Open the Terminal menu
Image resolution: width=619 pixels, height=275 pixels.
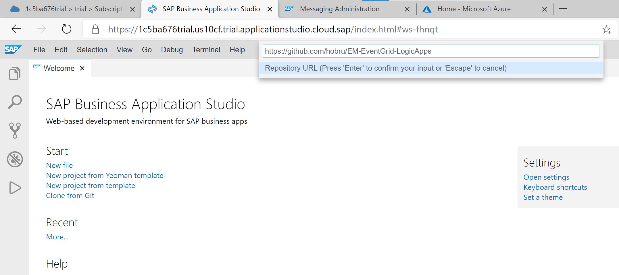(206, 50)
